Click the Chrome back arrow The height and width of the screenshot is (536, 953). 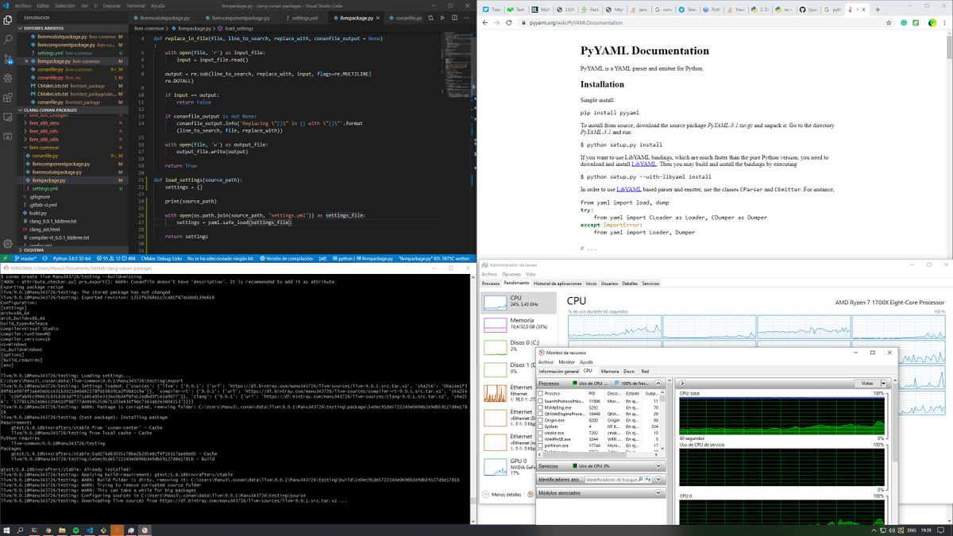point(486,23)
